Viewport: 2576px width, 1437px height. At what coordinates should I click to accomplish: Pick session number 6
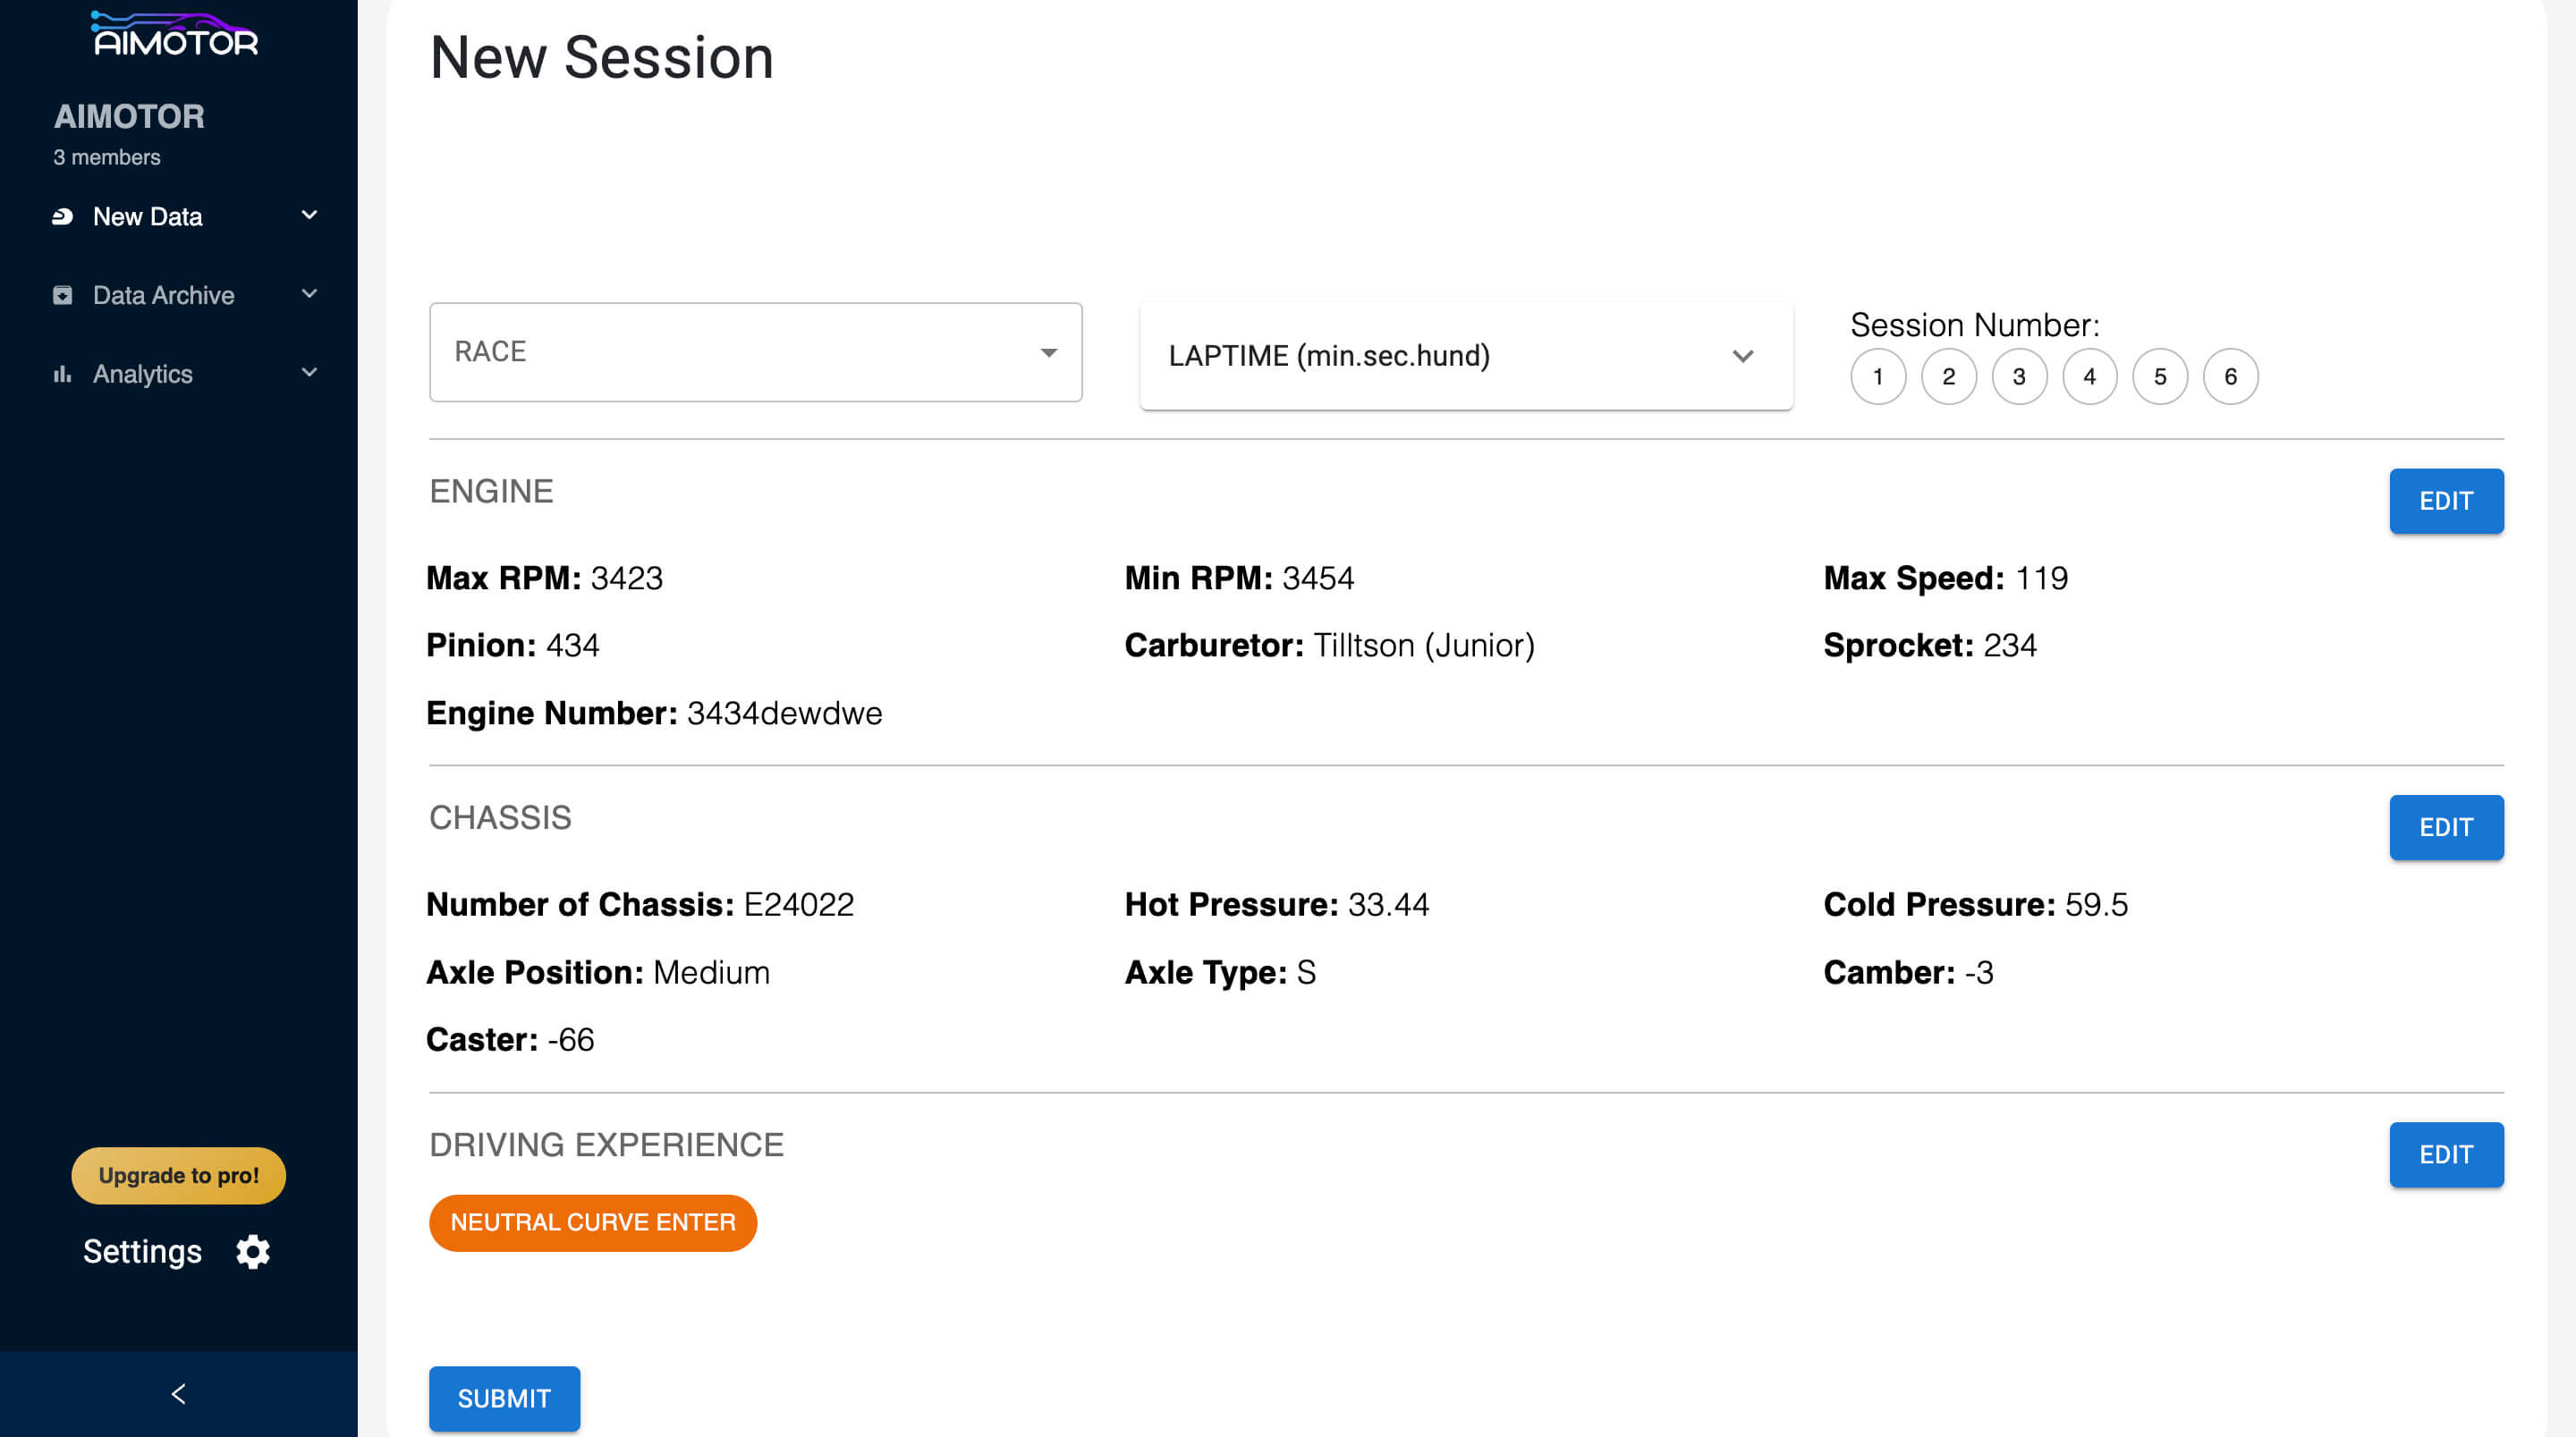(2230, 377)
